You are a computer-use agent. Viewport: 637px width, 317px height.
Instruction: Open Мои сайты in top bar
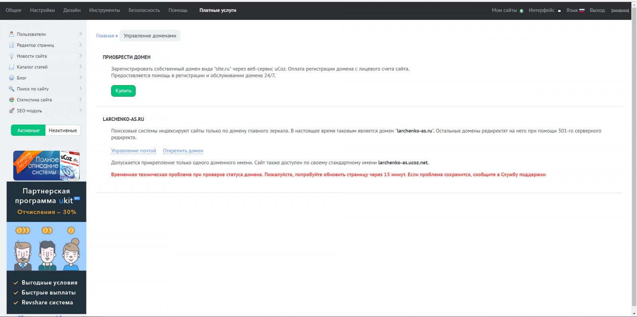(504, 10)
